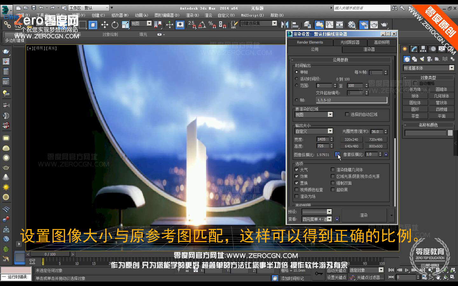The width and height of the screenshot is (458, 286).
Task: Open the Modify panel tab icon
Action: (414, 49)
